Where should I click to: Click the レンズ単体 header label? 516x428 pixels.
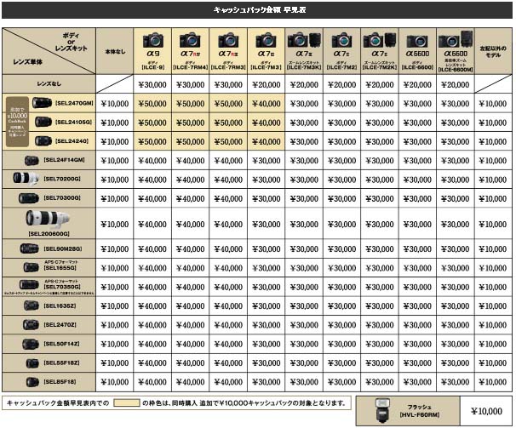point(27,62)
